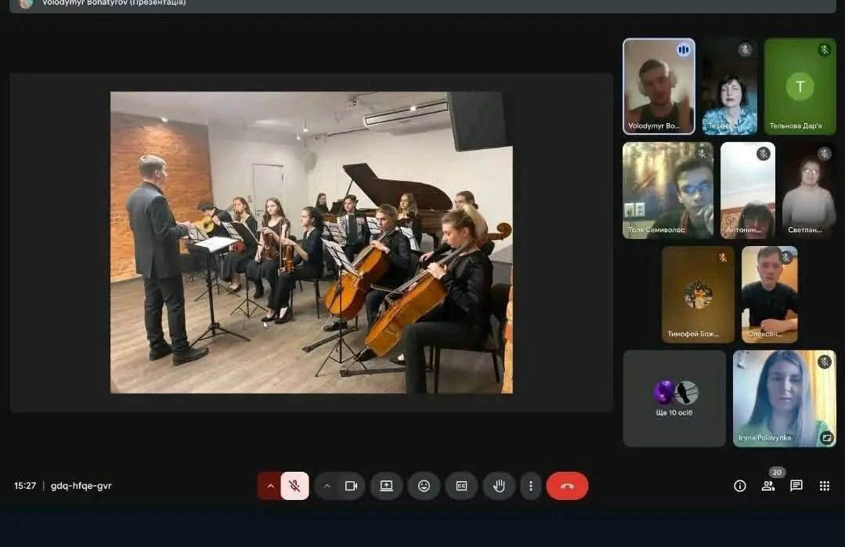Click the Тельнова Дар'я participant tile

tap(800, 86)
